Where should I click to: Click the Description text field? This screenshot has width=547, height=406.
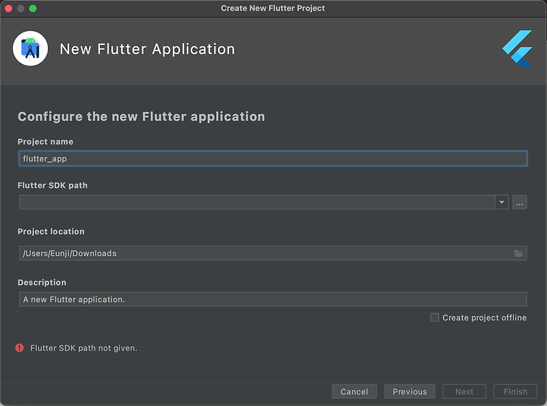(273, 299)
